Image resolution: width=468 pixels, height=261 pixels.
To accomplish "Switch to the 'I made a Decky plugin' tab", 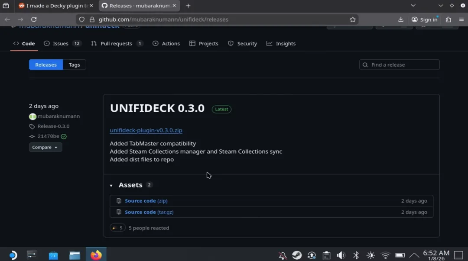I will coord(55,6).
